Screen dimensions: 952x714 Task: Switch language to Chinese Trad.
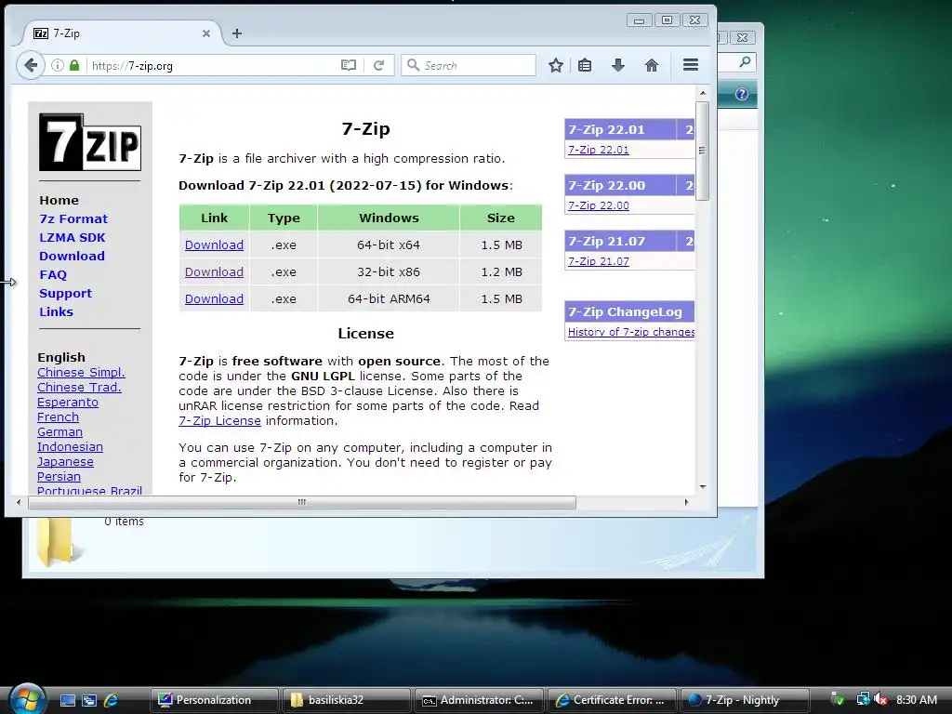[79, 387]
